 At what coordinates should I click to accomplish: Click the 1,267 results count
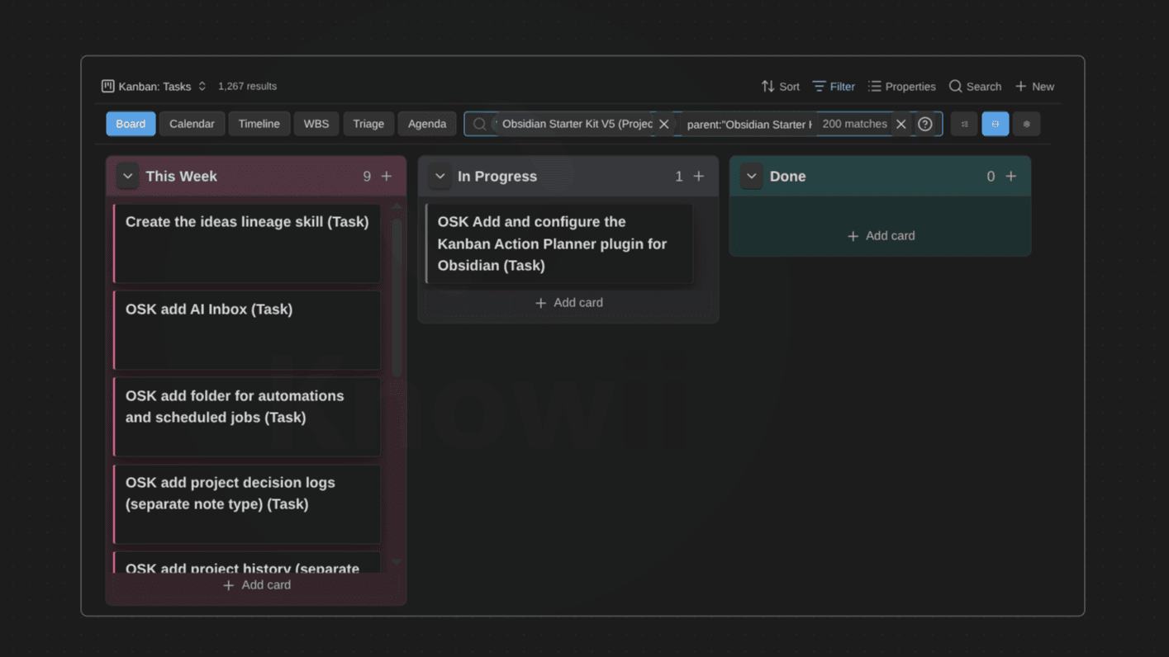click(247, 86)
